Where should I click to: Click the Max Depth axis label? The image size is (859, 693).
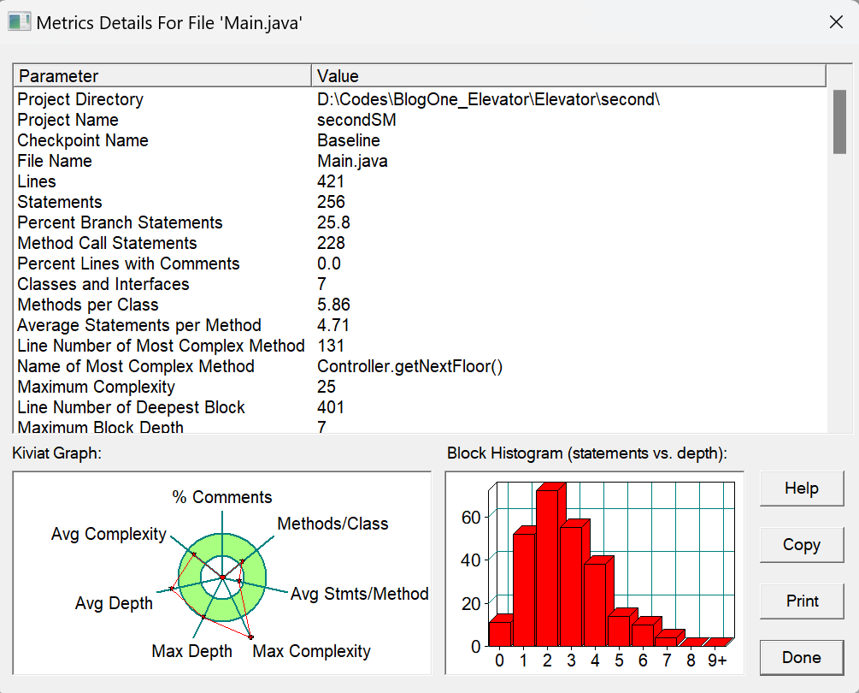pyautogui.click(x=191, y=651)
